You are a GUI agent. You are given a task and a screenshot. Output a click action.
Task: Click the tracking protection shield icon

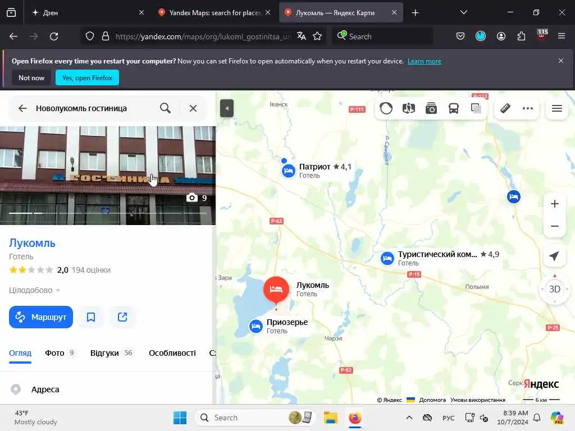pyautogui.click(x=90, y=36)
